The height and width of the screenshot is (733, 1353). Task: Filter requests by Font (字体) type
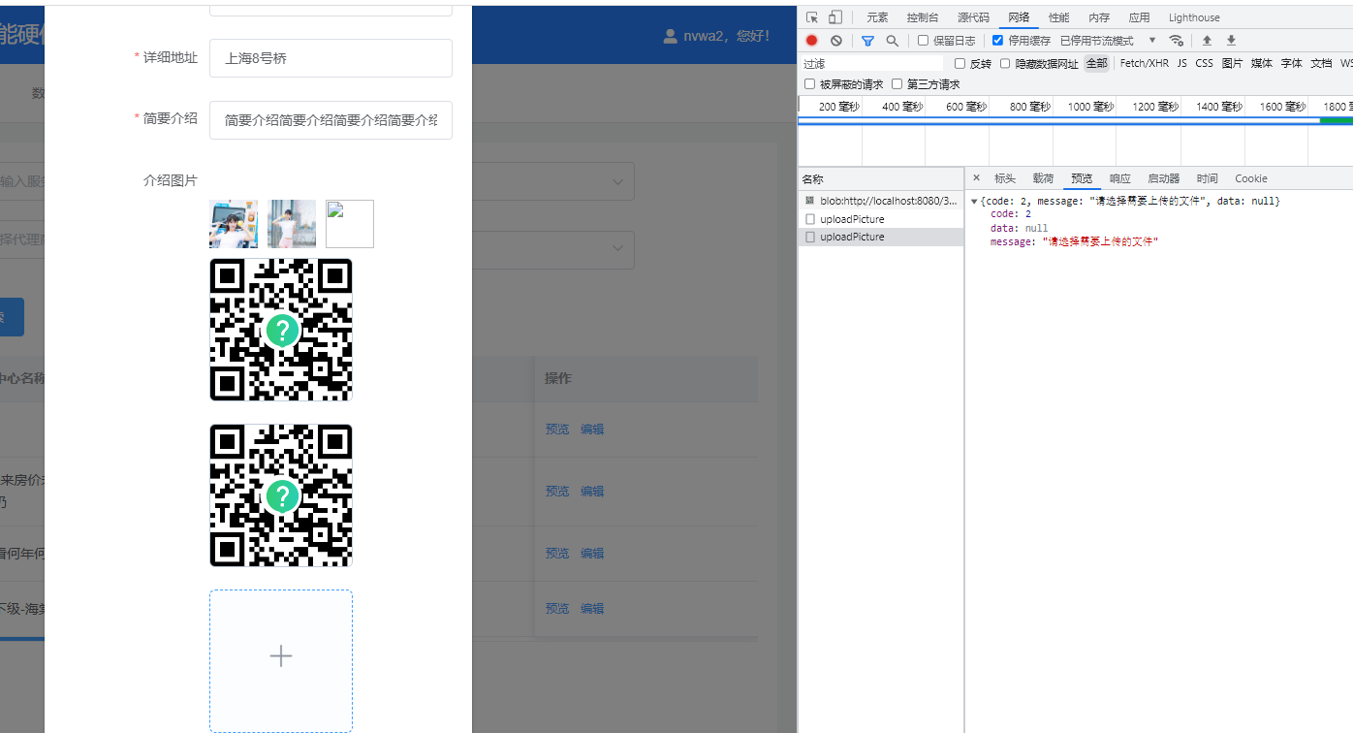click(1292, 63)
